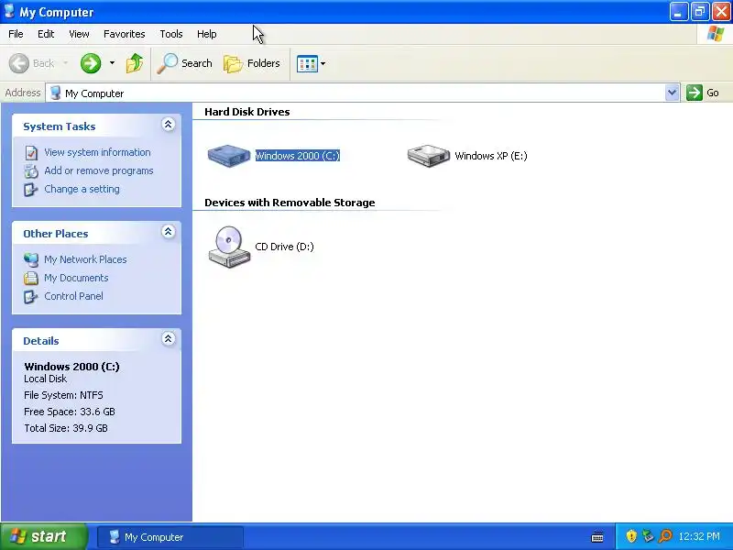Click the CD Drive (D:) label
The image size is (733, 550).
284,247
